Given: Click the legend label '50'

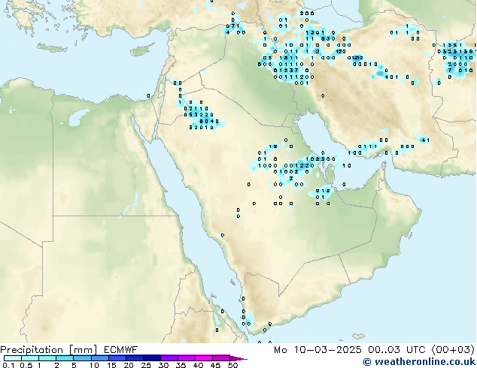Looking at the screenshot, I should [x=233, y=365].
